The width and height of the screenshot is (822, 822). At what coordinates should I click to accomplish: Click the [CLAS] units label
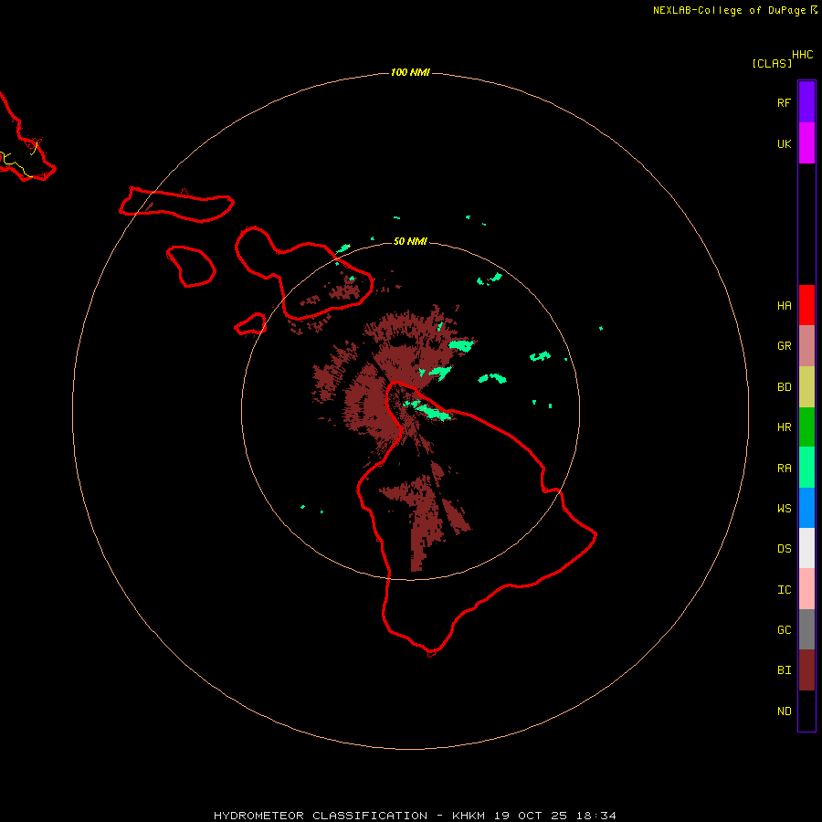coord(772,63)
